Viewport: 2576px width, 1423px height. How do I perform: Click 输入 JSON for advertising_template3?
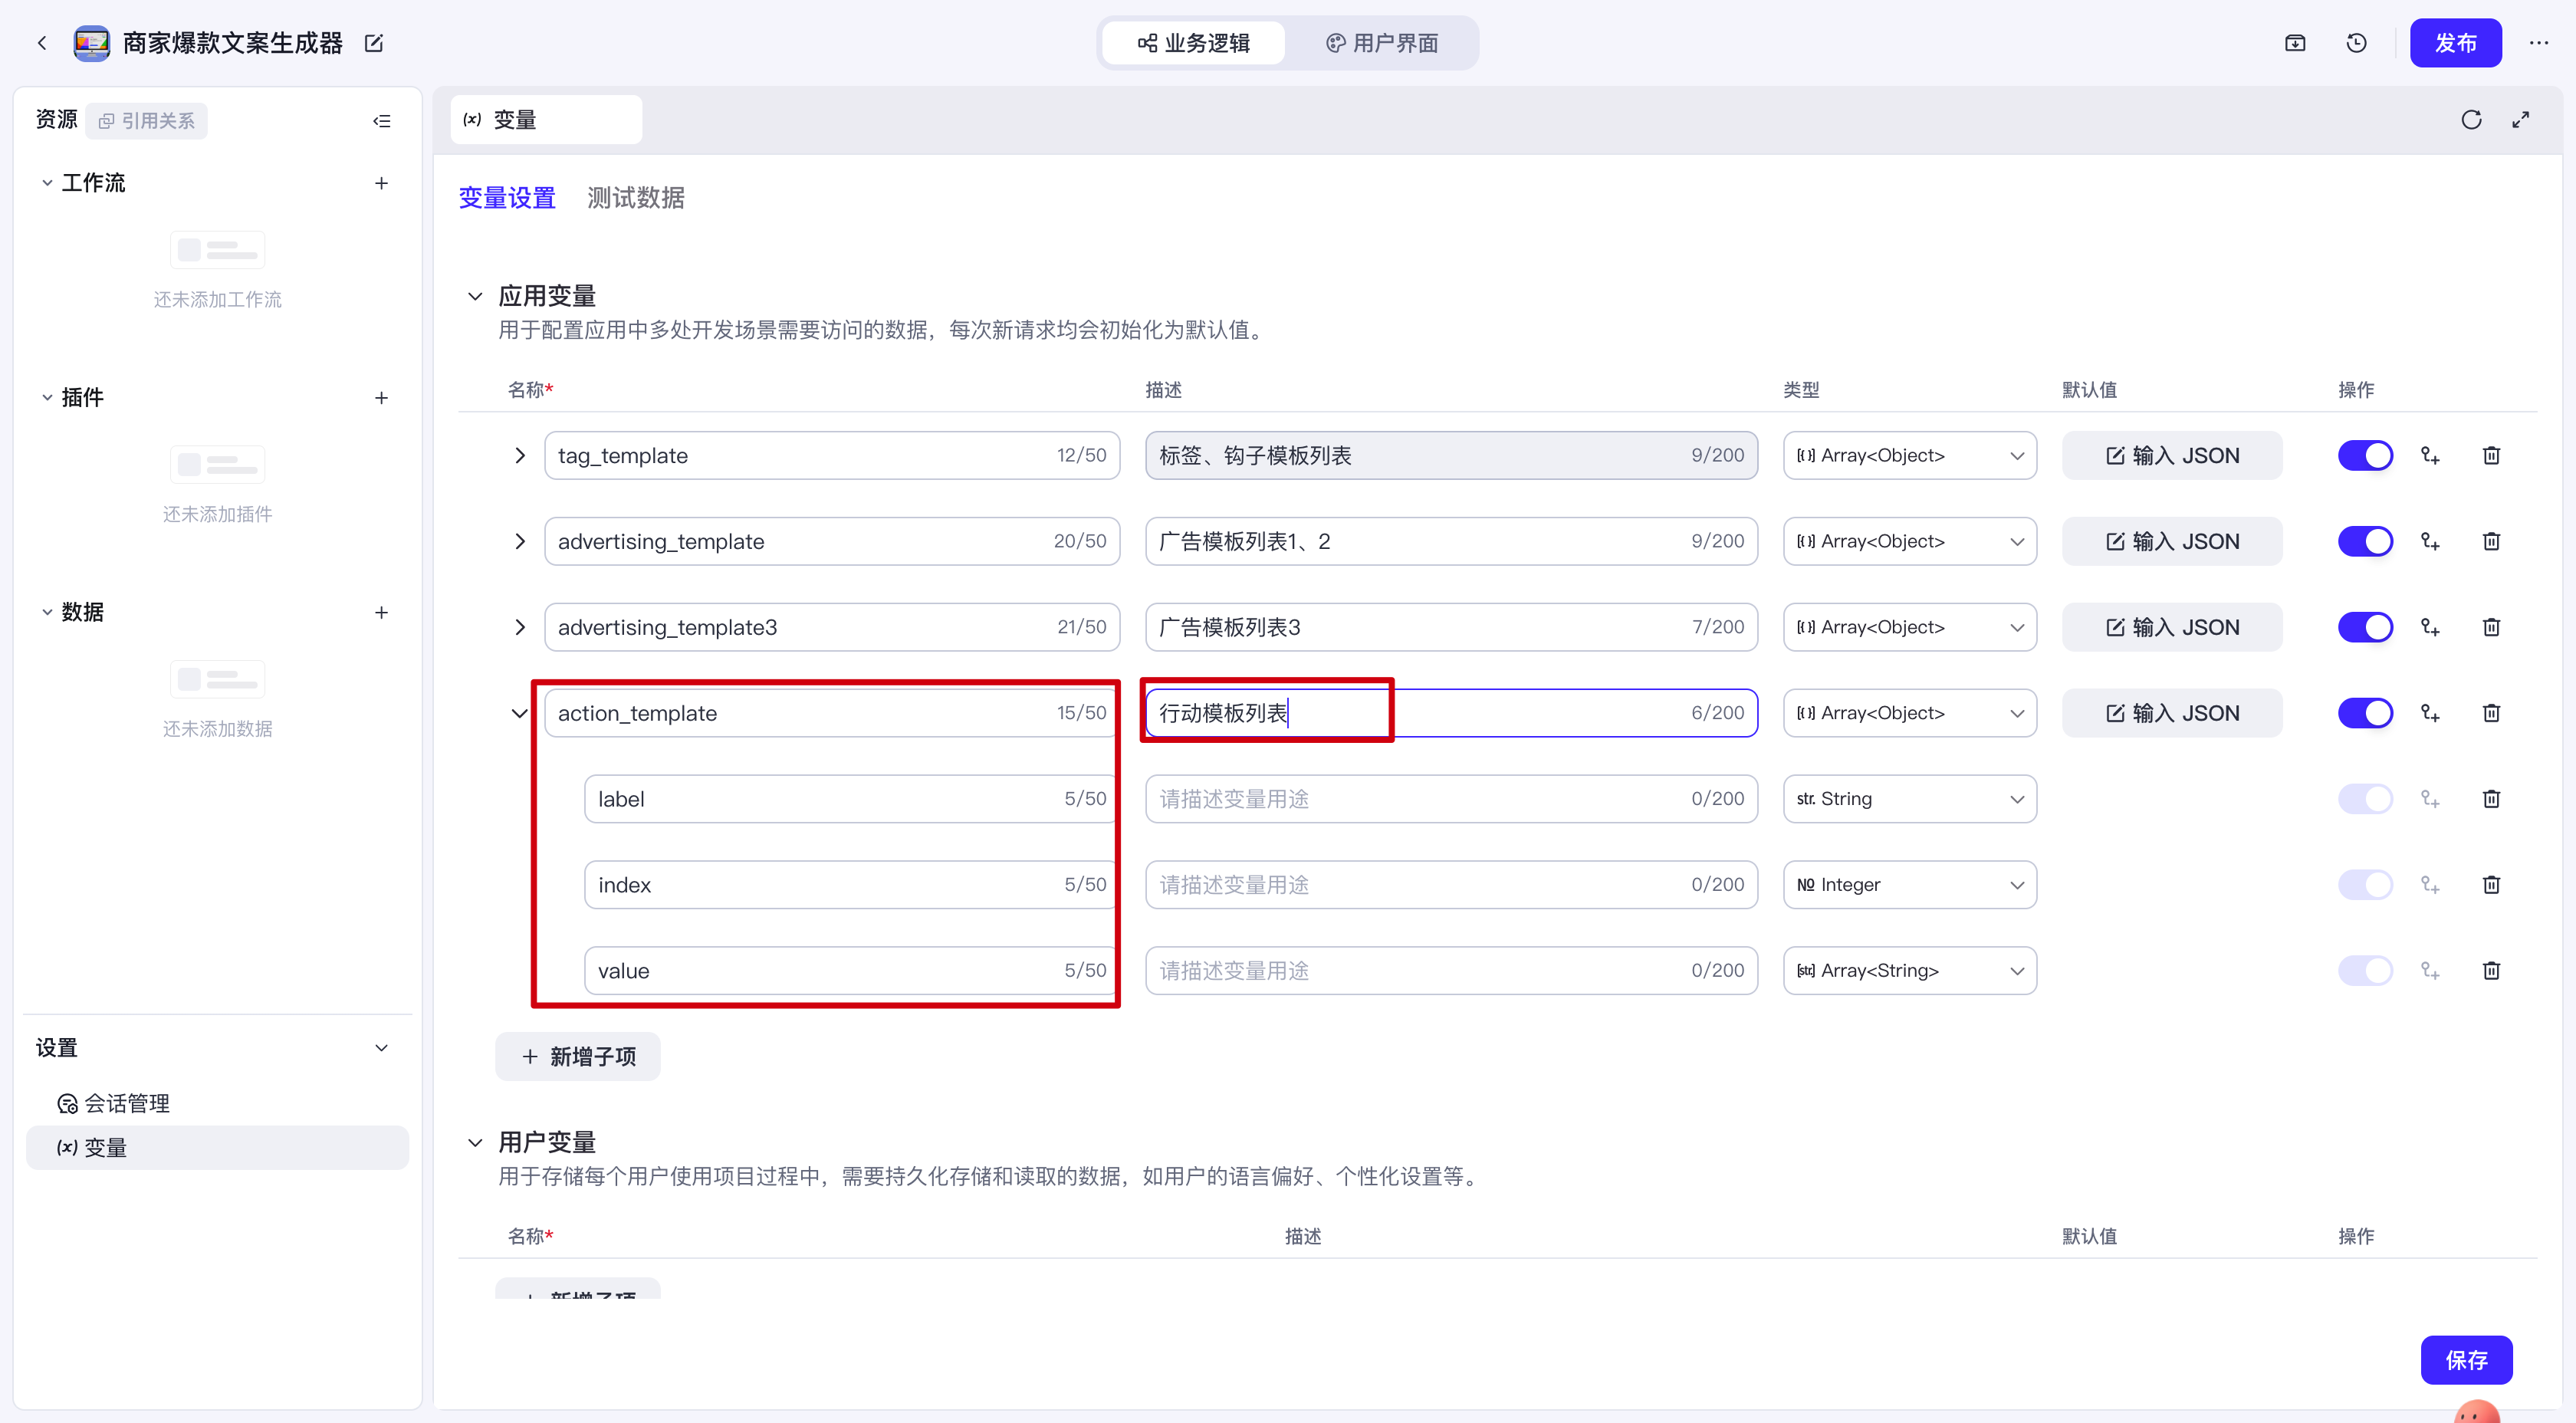pyautogui.click(x=2171, y=628)
